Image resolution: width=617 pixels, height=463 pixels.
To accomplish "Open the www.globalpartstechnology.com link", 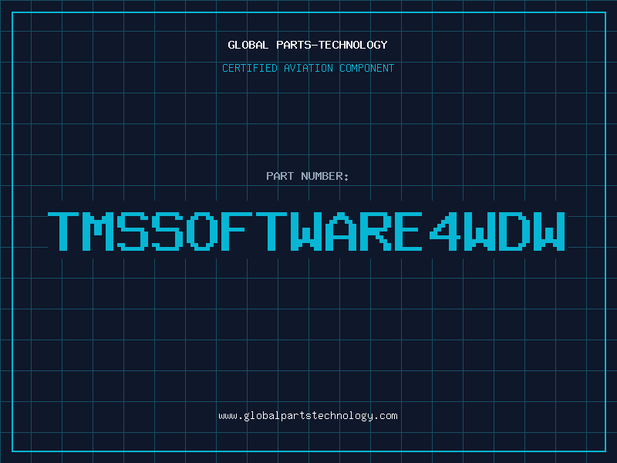I will pos(308,416).
